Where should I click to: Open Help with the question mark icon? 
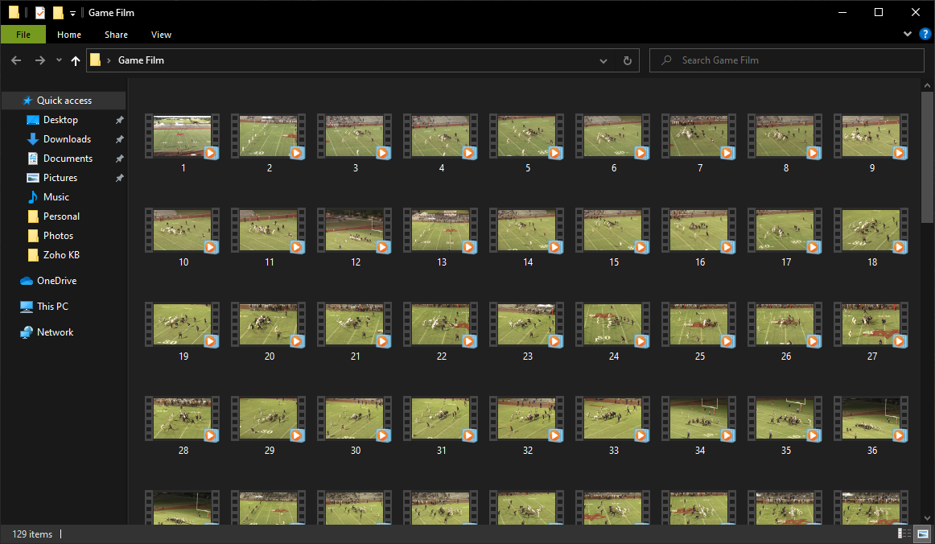click(925, 34)
